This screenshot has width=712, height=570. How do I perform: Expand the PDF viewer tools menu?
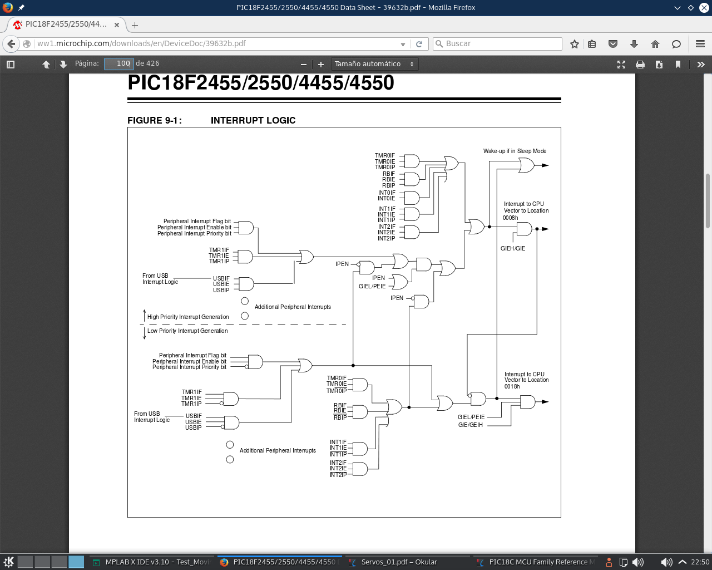point(701,64)
